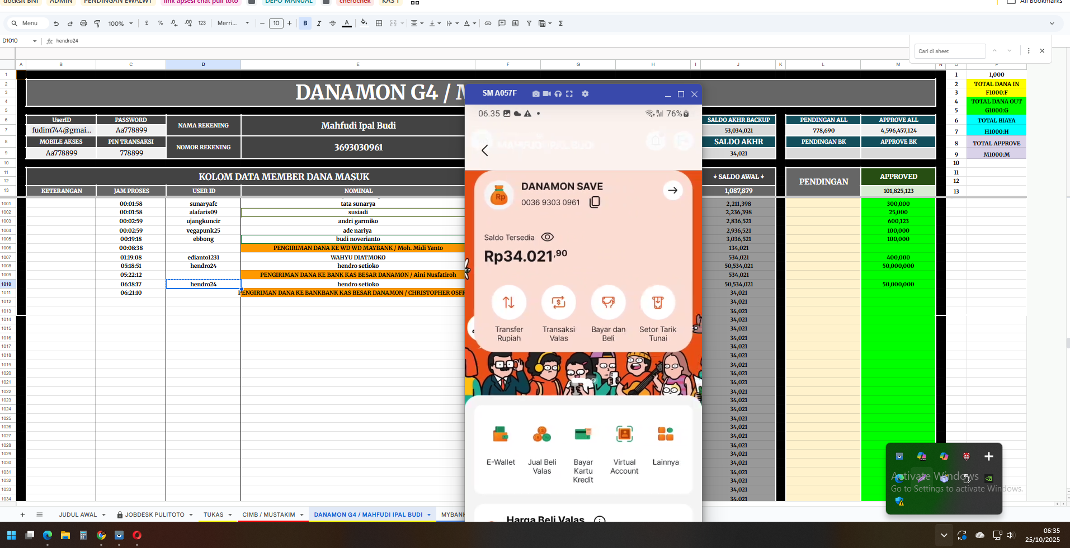Image resolution: width=1070 pixels, height=548 pixels.
Task: Open E-Wallet menu
Action: (501, 446)
